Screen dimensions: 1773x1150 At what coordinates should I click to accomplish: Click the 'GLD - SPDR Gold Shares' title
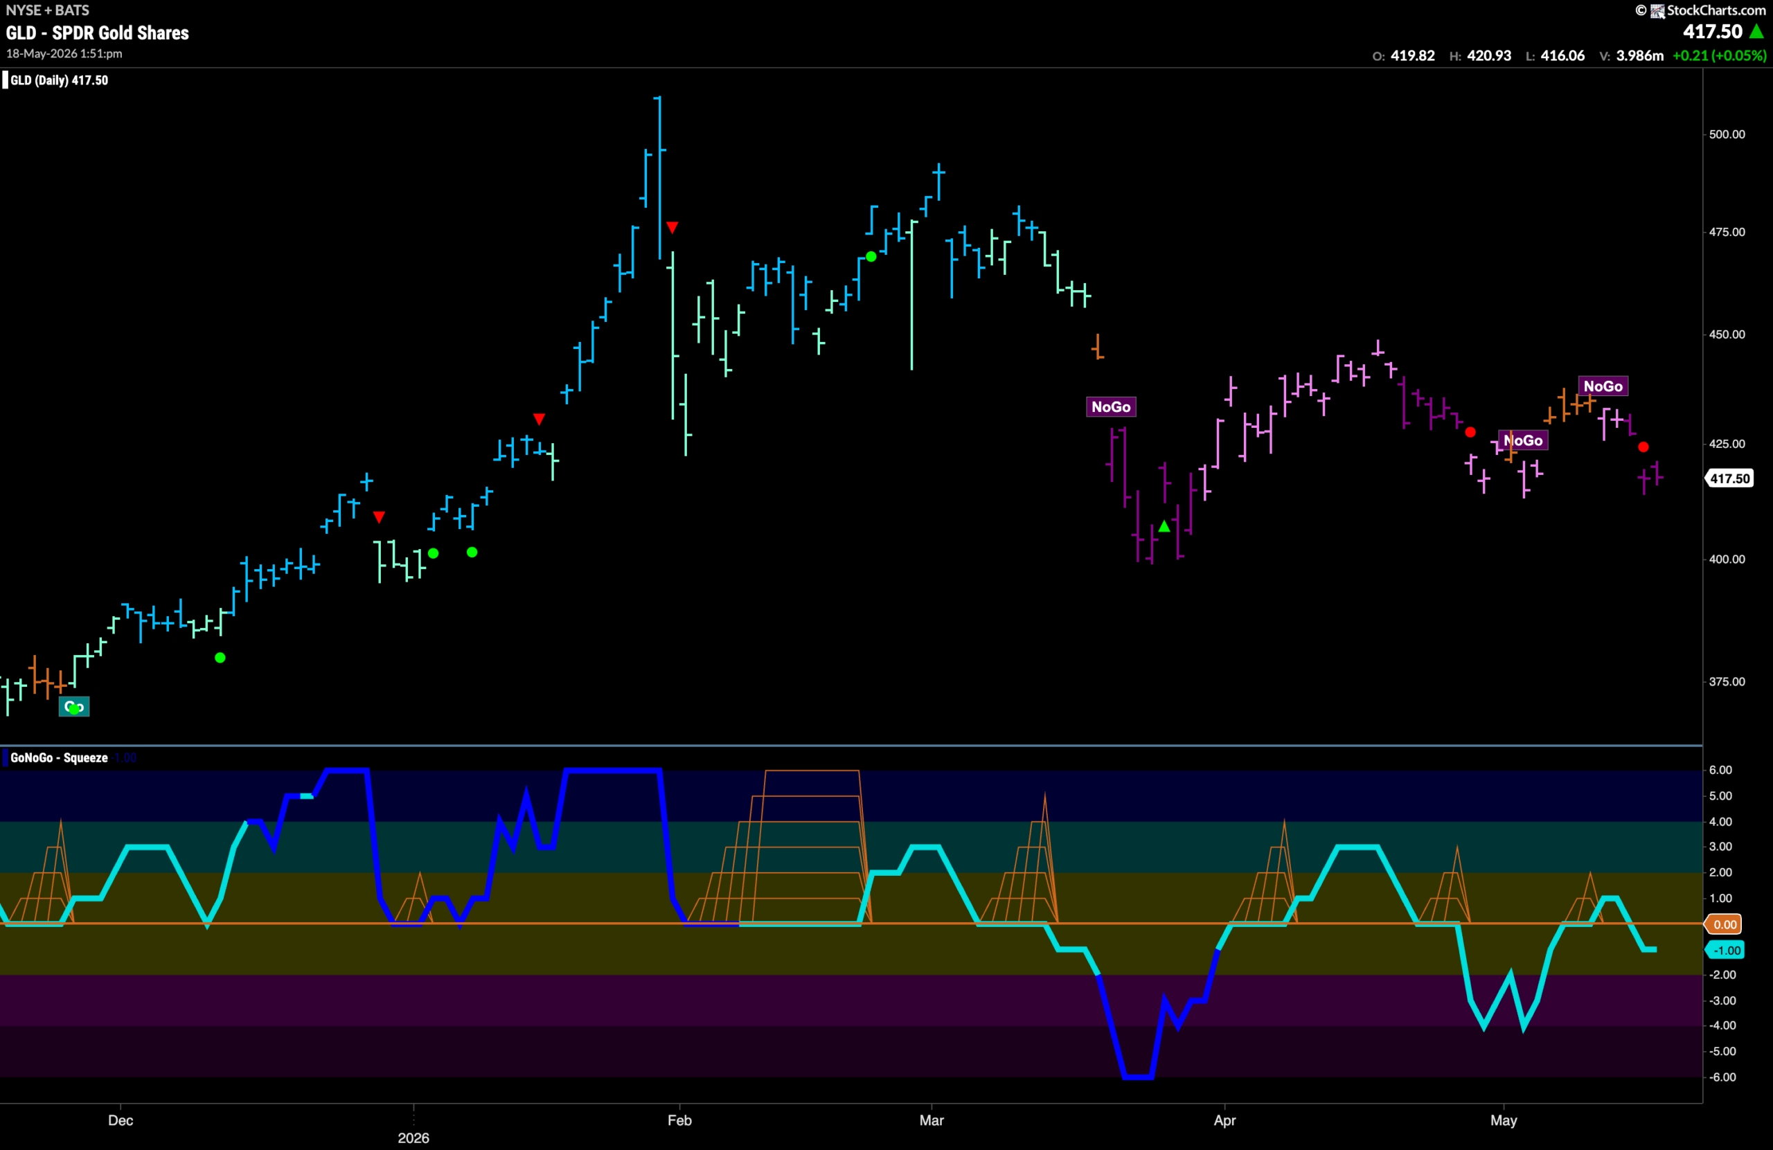pyautogui.click(x=98, y=33)
